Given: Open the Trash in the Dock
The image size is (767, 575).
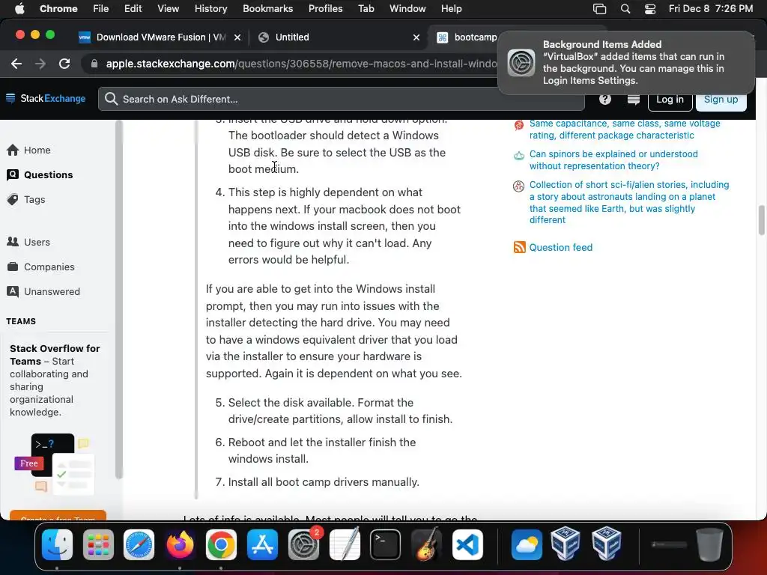Looking at the screenshot, I should [710, 545].
